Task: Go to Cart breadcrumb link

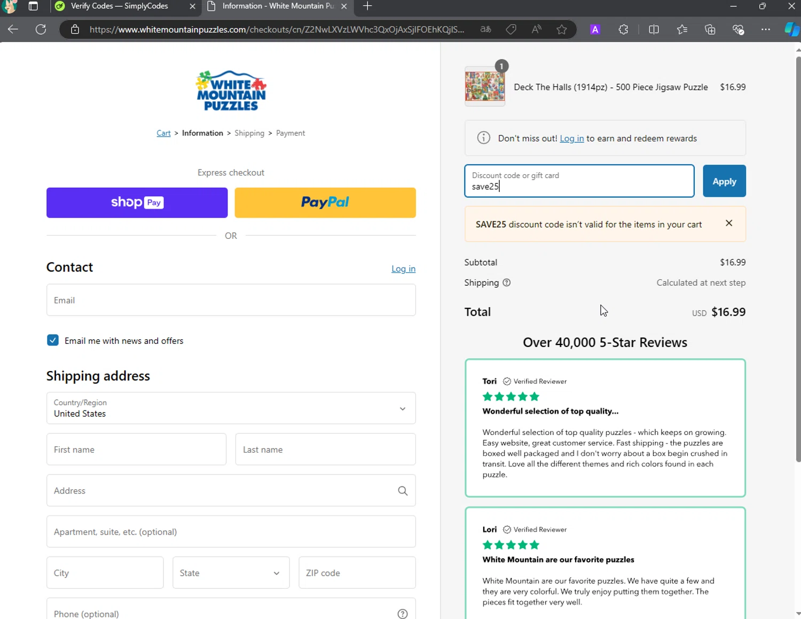Action: pos(163,133)
